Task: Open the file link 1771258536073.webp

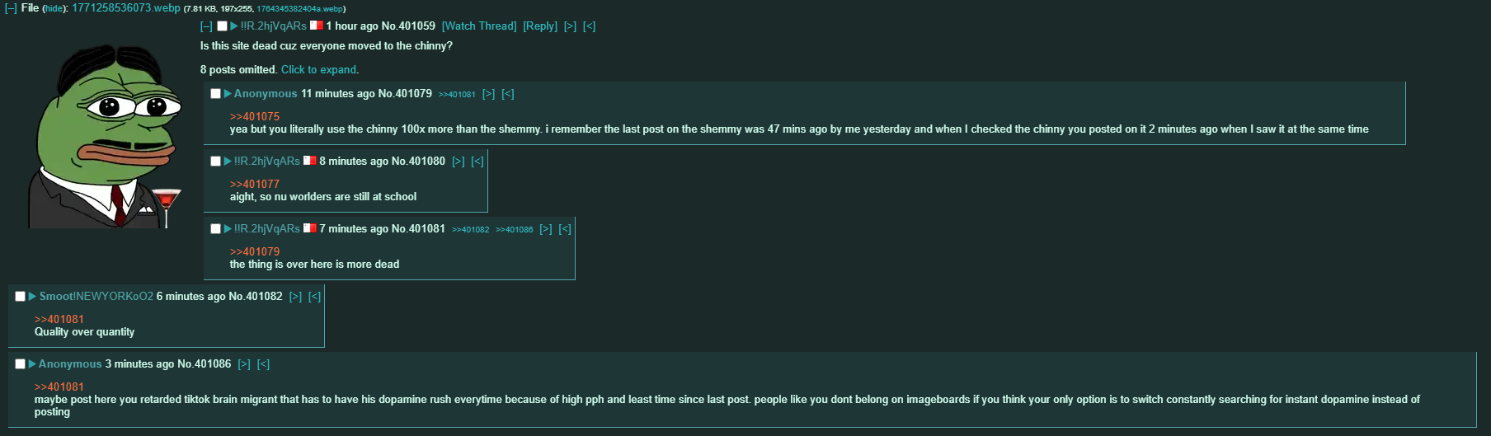Action: pos(125,8)
